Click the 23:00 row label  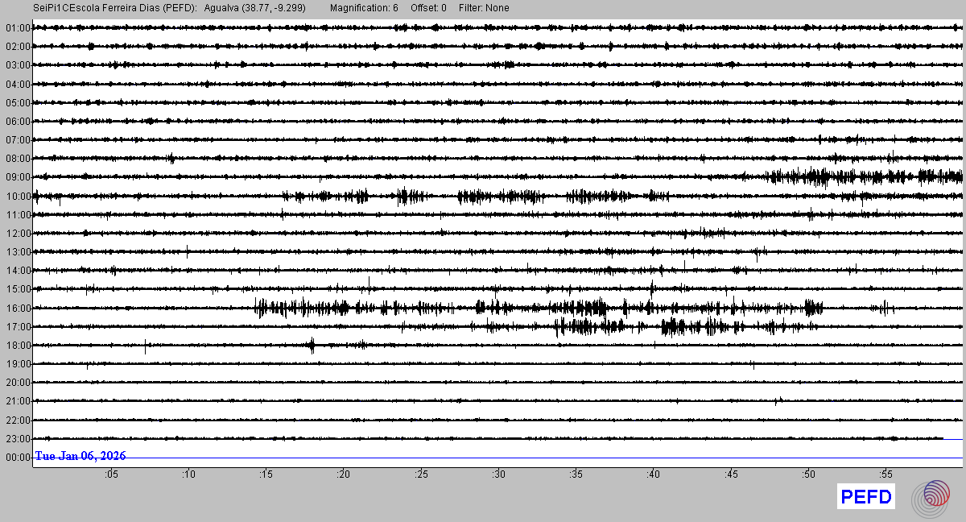click(17, 439)
